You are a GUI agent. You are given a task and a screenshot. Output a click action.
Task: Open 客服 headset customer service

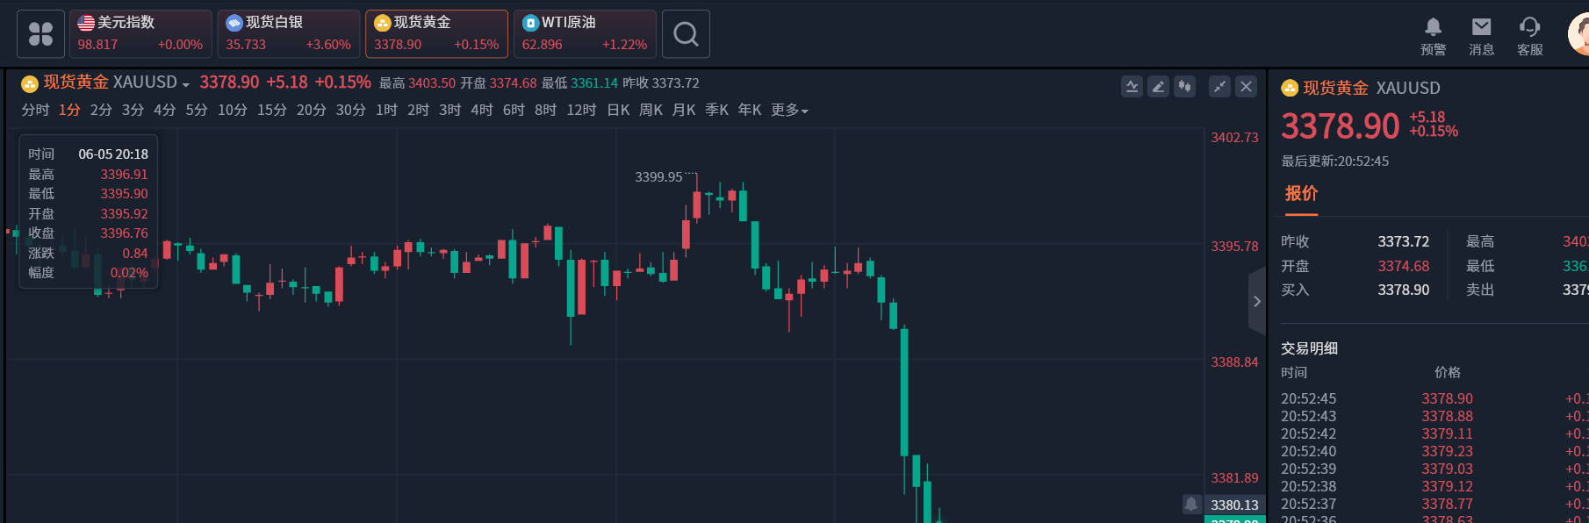1529,36
